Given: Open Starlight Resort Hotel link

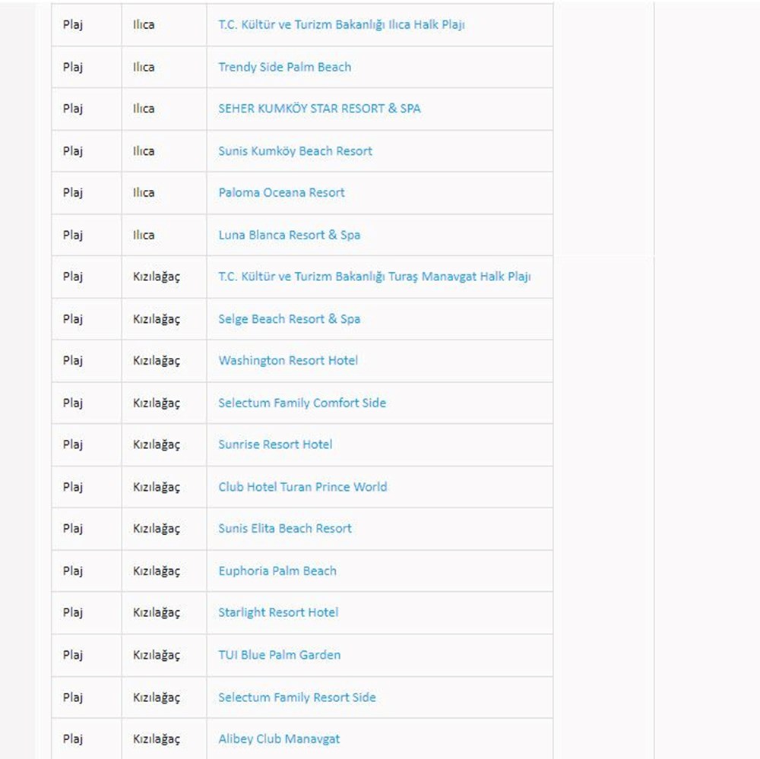Looking at the screenshot, I should tap(278, 612).
